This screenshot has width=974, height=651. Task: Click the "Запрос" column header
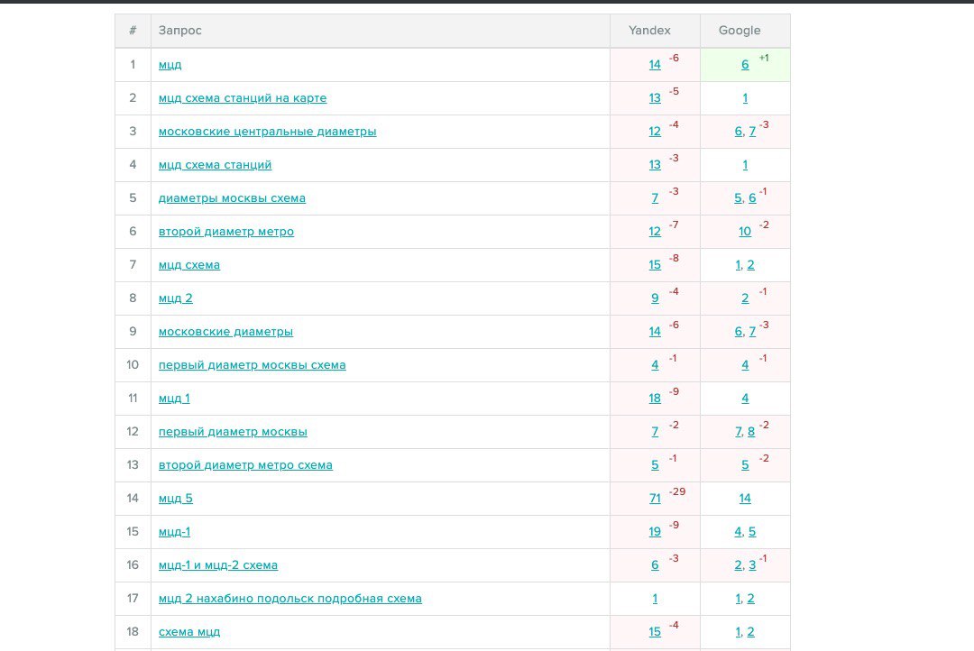coord(180,31)
